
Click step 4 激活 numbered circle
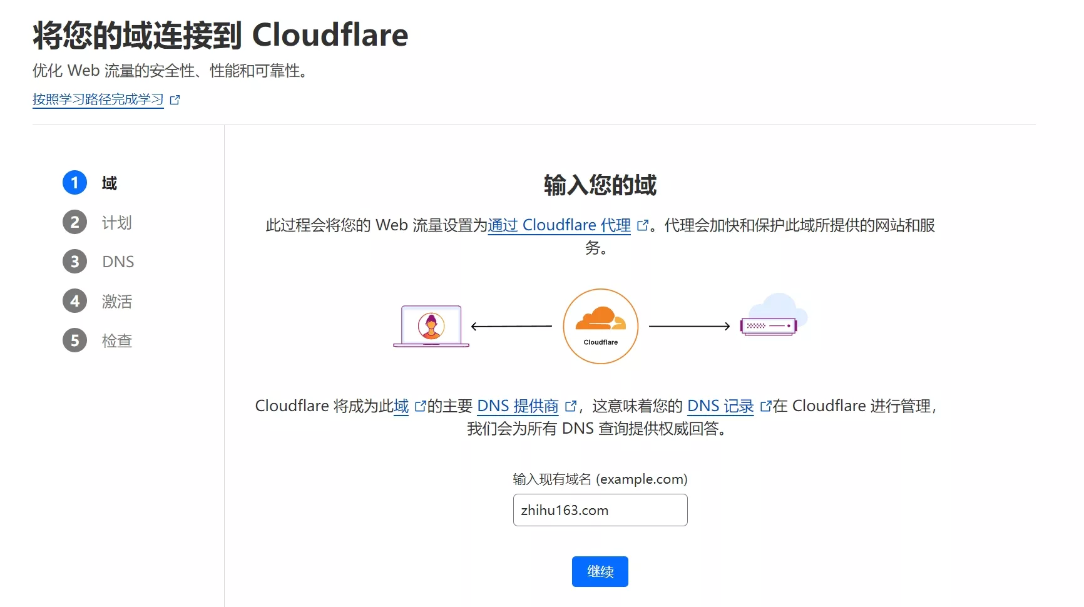[x=74, y=301]
